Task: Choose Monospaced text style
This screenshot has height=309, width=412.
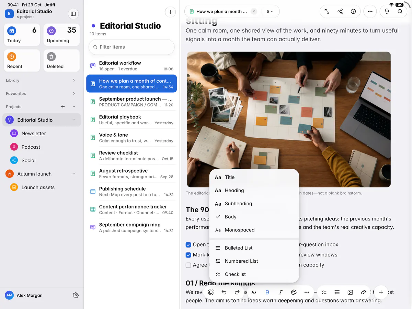Action: [x=254, y=230]
